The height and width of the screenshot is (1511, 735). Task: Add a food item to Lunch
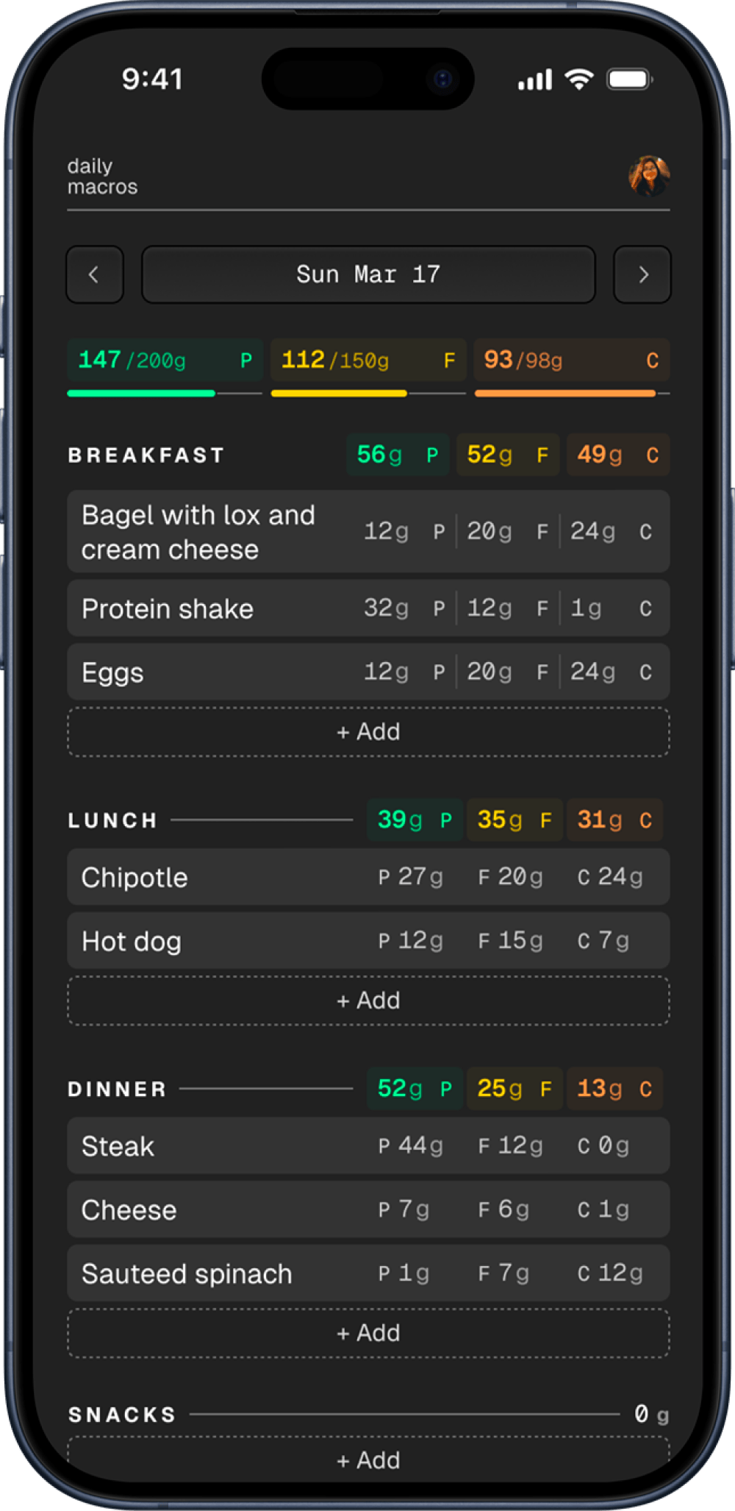[368, 1000]
